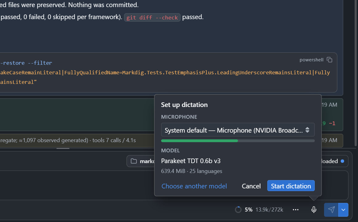Click the Parakeet TDT 0.6b v3 model name
Screen dimensions: 358x222
(x=191, y=161)
